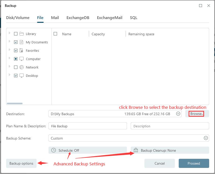The image size is (215, 174).
Task: Uncheck the My Documents checkbox
Action: [16, 42]
